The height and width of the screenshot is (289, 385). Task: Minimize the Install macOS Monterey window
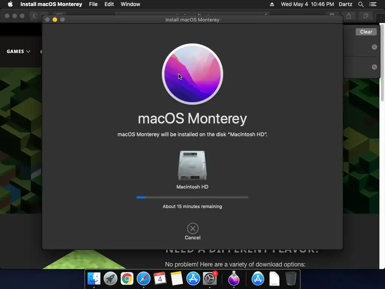tap(55, 20)
